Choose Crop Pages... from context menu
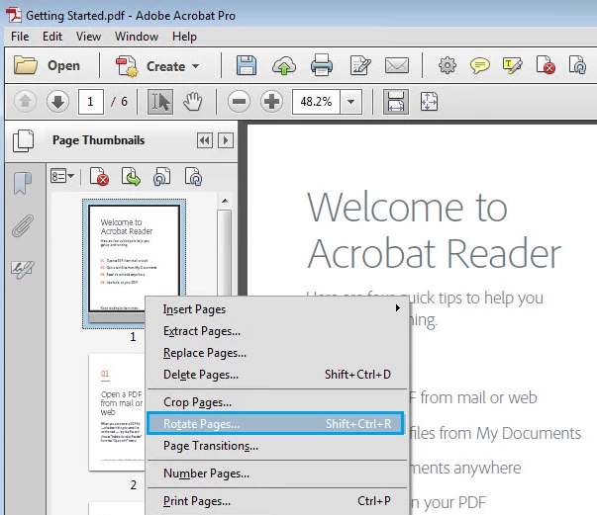597x515 pixels. (x=277, y=402)
